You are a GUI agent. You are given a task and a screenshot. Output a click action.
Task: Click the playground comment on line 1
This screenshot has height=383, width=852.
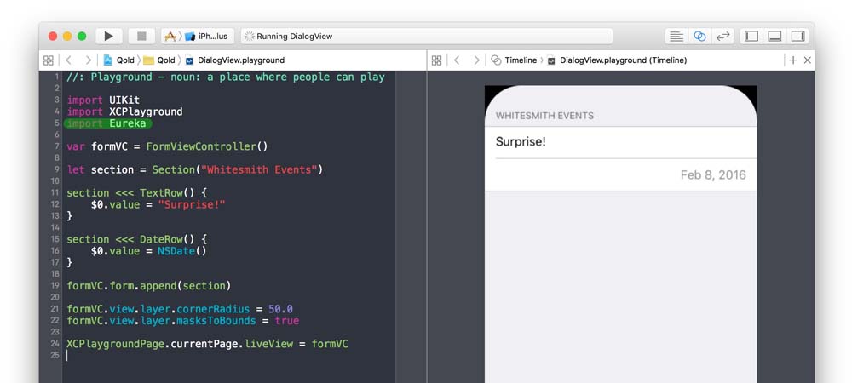click(x=226, y=77)
